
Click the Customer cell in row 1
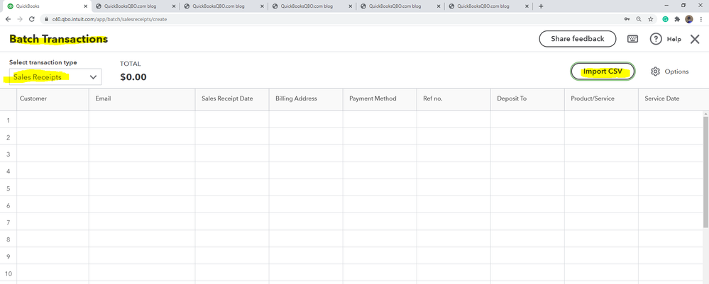click(53, 120)
